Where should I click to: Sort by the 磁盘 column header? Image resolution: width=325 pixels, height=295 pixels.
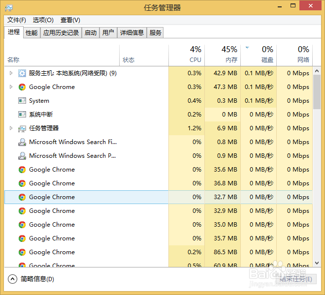tap(259, 56)
